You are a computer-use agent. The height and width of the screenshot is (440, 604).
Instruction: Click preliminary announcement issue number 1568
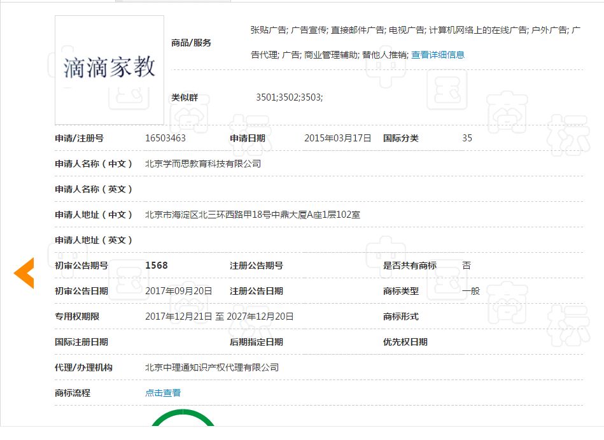click(157, 266)
